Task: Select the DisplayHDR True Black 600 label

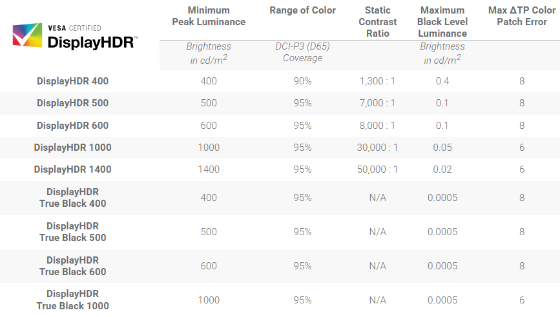Action: (73, 266)
